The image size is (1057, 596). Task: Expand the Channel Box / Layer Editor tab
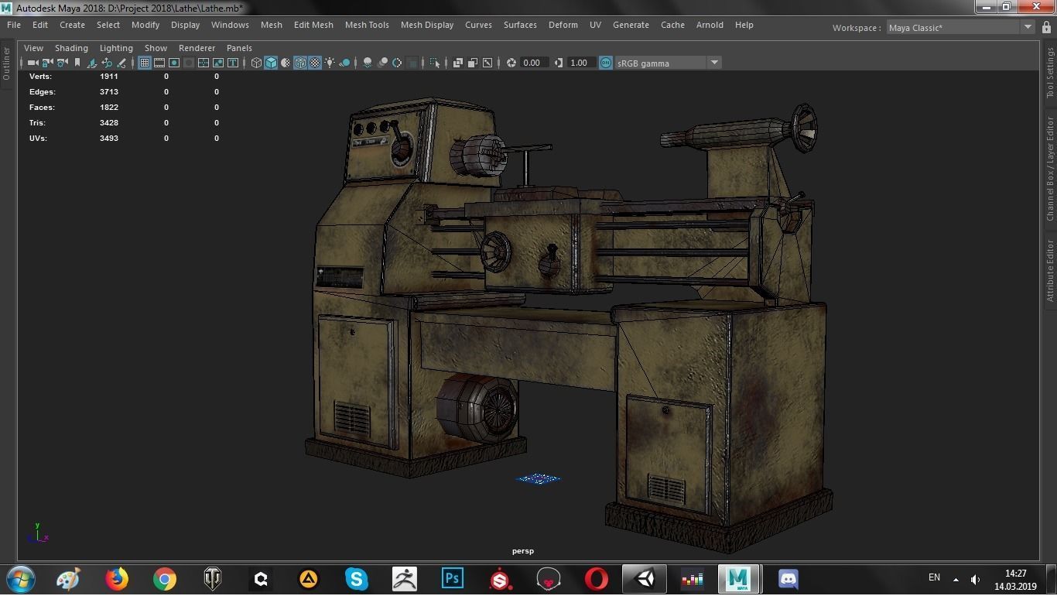[1050, 169]
